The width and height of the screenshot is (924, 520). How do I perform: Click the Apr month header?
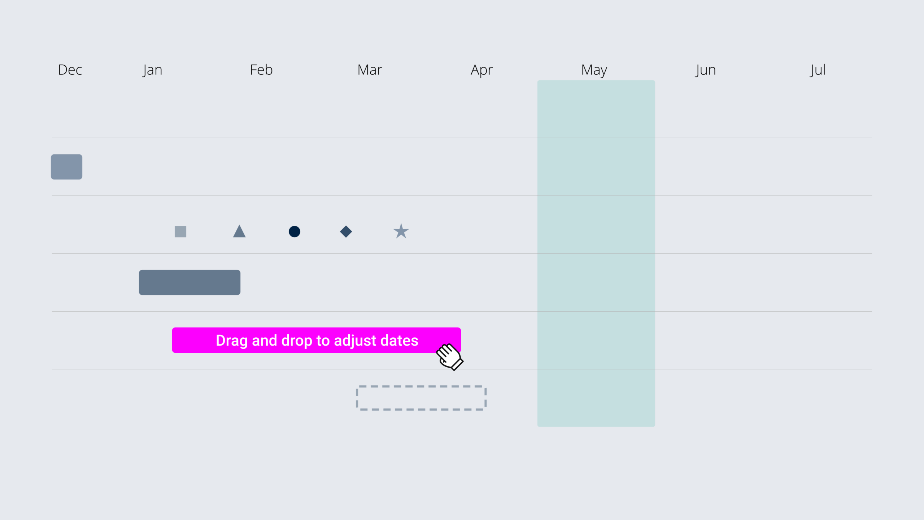481,70
